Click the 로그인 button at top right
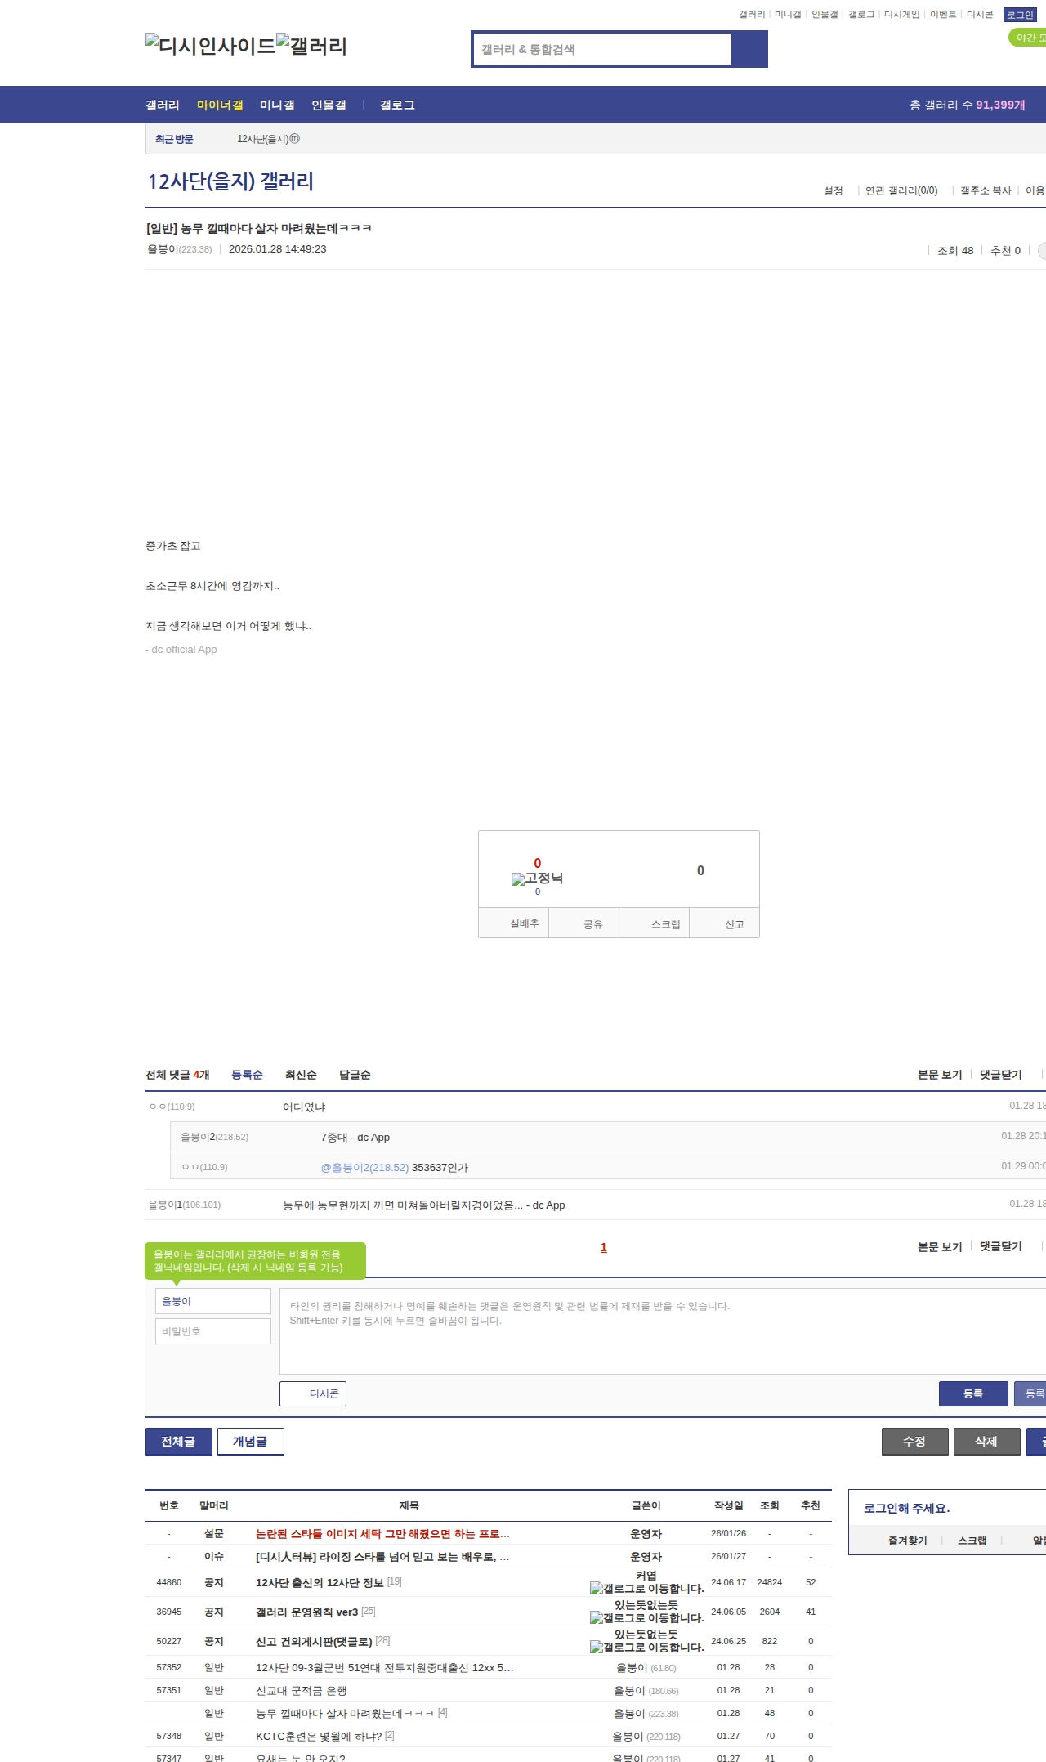The height and width of the screenshot is (1762, 1046). (1020, 15)
